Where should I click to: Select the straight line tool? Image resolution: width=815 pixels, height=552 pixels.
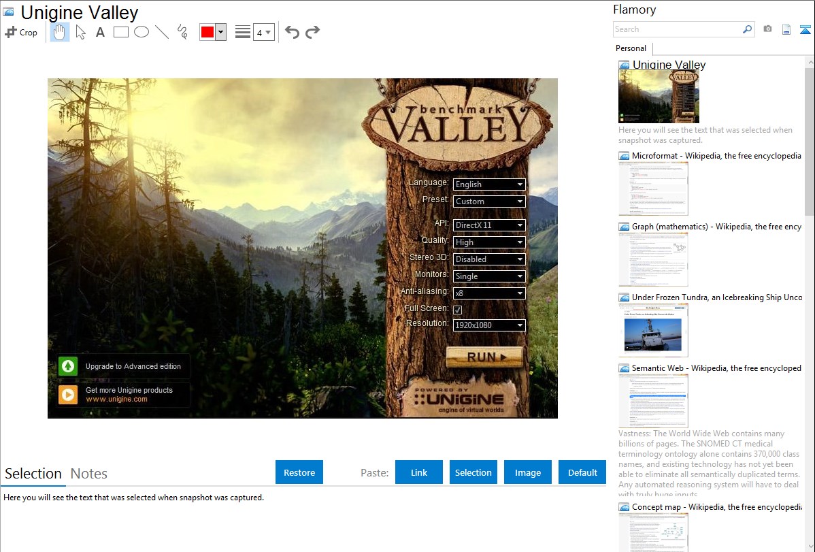click(x=162, y=32)
